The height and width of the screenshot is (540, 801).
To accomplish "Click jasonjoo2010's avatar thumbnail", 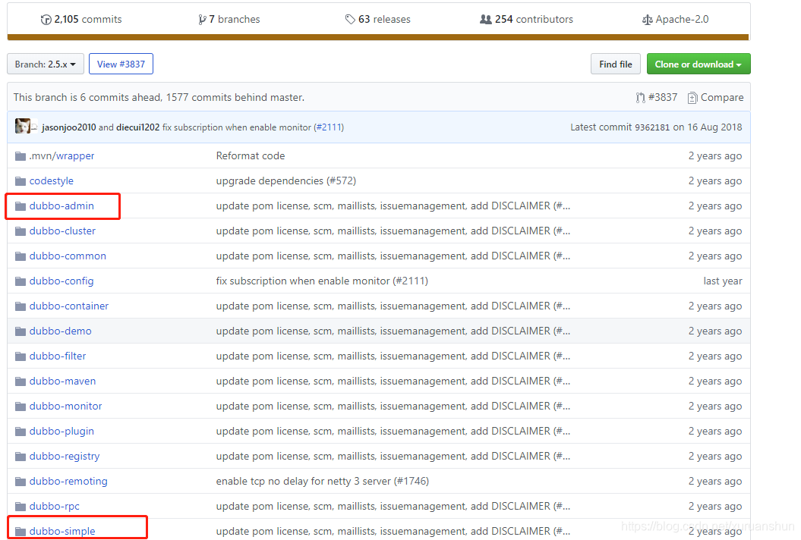I will click(23, 126).
